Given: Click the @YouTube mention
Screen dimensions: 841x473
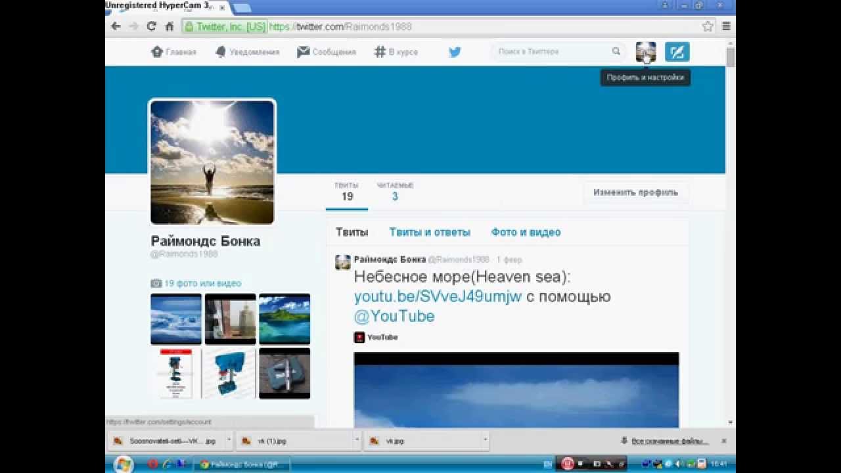Looking at the screenshot, I should tap(394, 316).
